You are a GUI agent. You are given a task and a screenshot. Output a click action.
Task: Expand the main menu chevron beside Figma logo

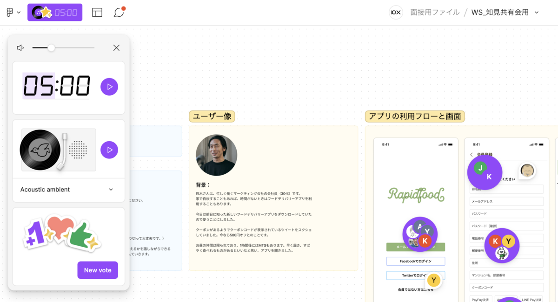pos(19,13)
